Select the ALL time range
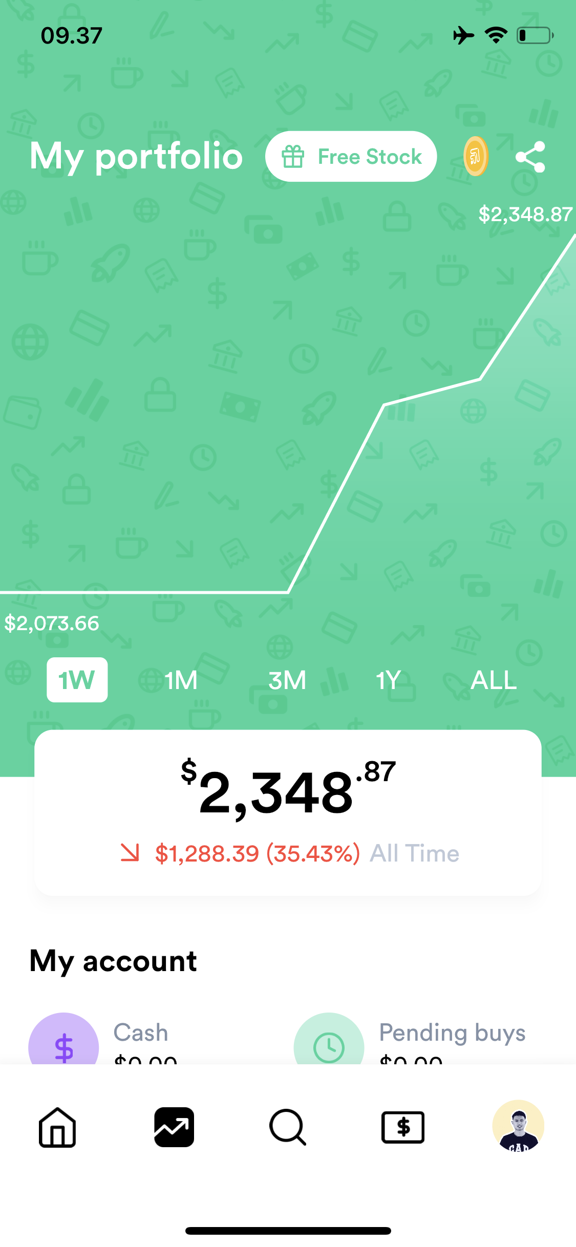 [x=494, y=680]
